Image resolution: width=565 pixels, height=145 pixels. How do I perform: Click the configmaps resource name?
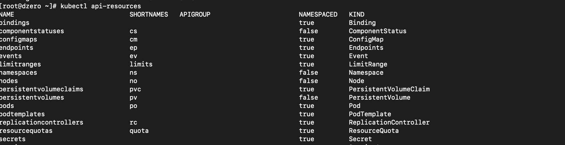tap(18, 39)
